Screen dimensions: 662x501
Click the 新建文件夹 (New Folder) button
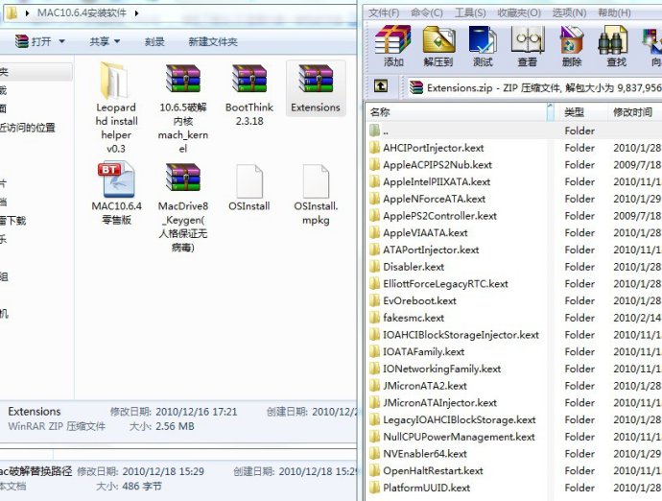(213, 42)
